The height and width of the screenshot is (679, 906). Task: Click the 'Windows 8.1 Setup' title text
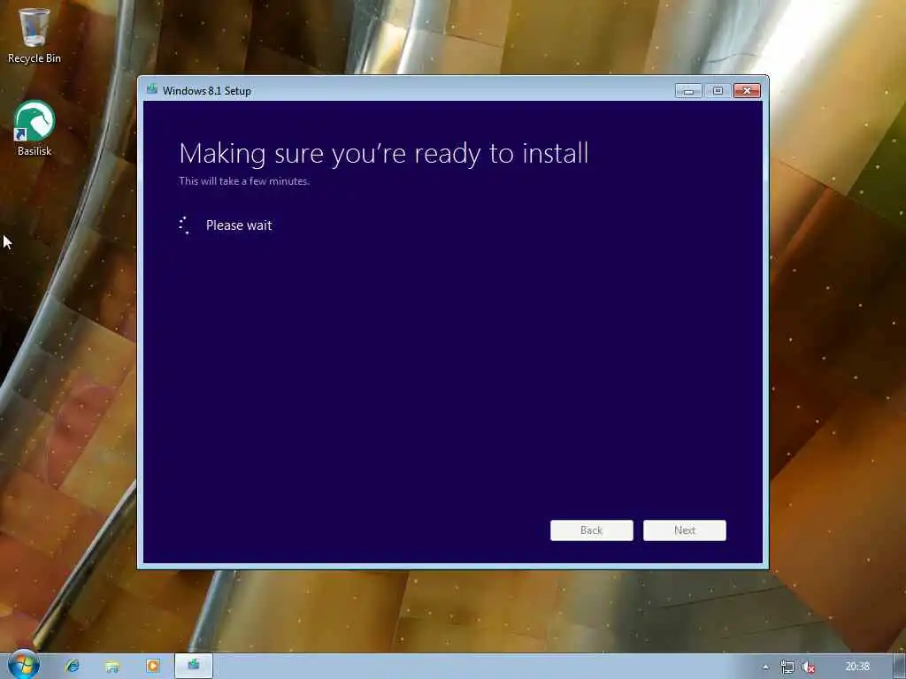pos(207,91)
